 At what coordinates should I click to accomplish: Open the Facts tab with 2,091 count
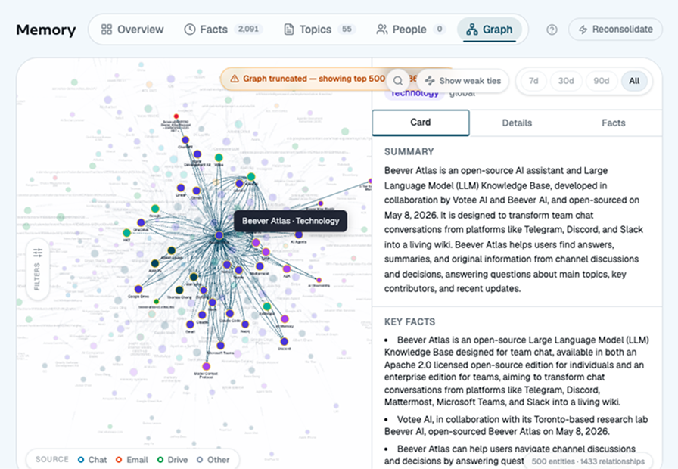(224, 30)
